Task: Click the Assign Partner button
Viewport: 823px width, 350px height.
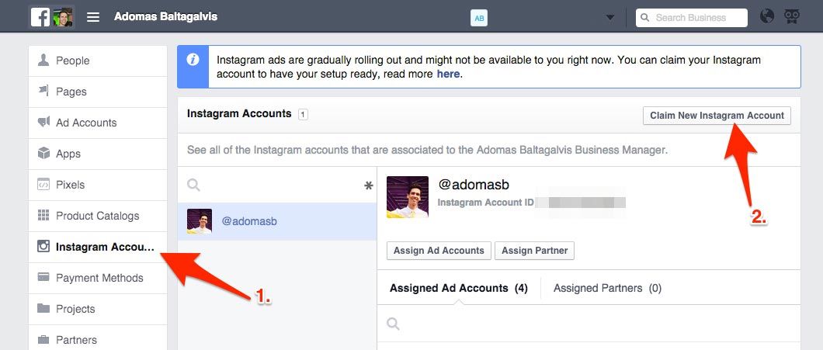Action: (534, 251)
